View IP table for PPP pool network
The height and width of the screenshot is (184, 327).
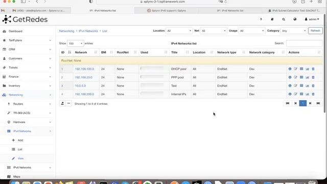click(301, 77)
